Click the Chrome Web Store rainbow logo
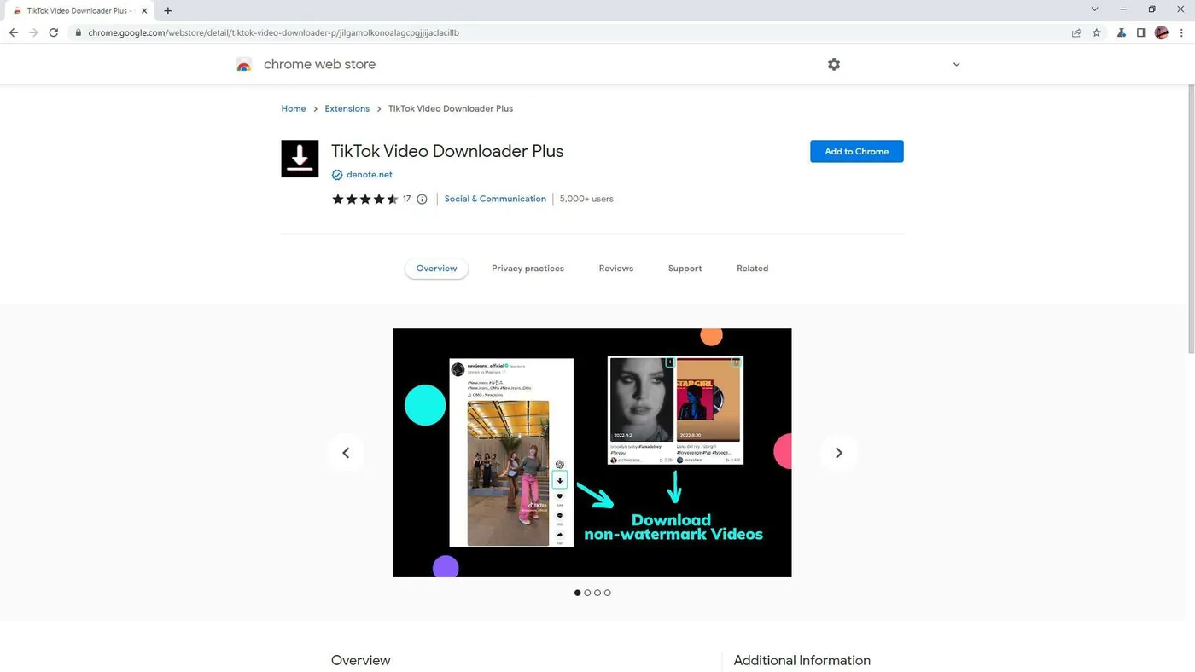Screen dimensions: 1195x672 point(244,65)
